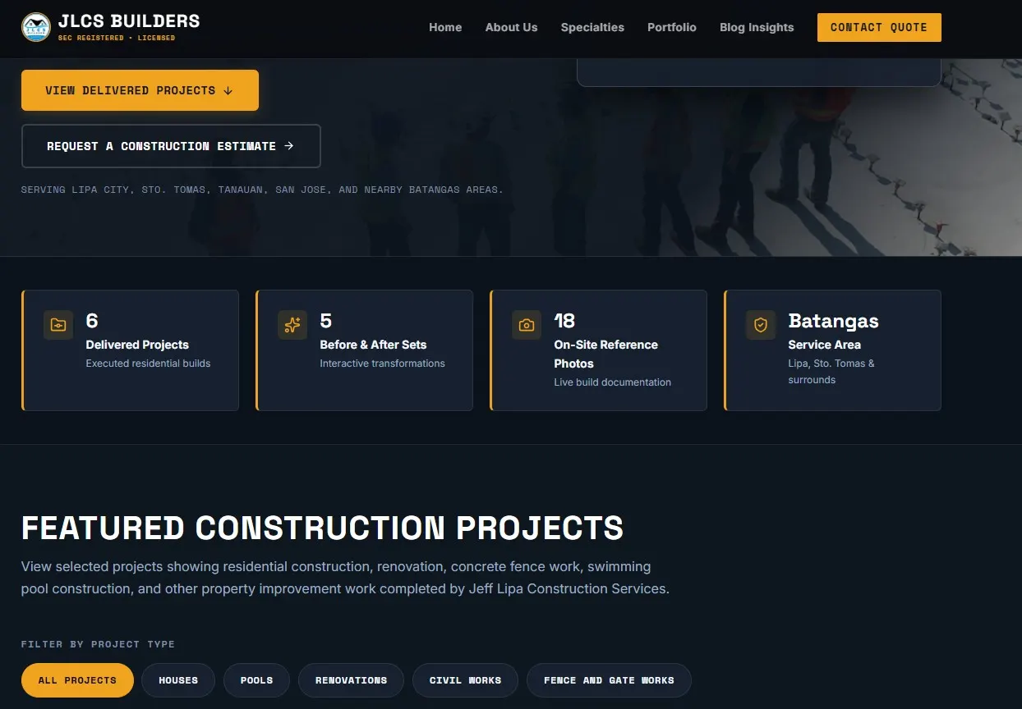Click the JLCS Builders brand title

(129, 21)
